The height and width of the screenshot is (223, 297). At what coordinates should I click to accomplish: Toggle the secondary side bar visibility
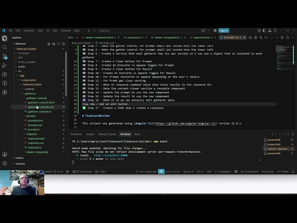(x=275, y=31)
